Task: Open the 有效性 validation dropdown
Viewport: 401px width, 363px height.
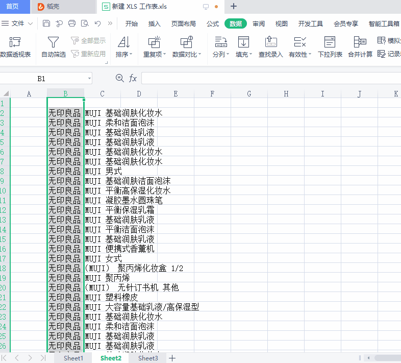Action: (x=299, y=47)
